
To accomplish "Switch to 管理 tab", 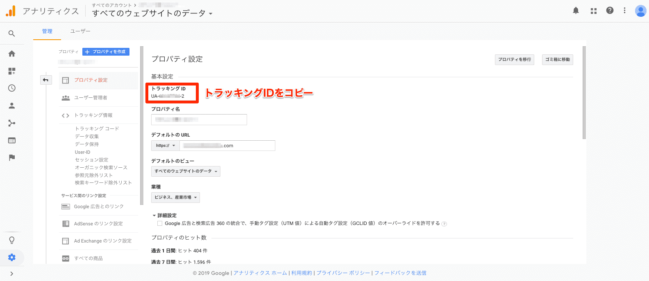I will (47, 31).
